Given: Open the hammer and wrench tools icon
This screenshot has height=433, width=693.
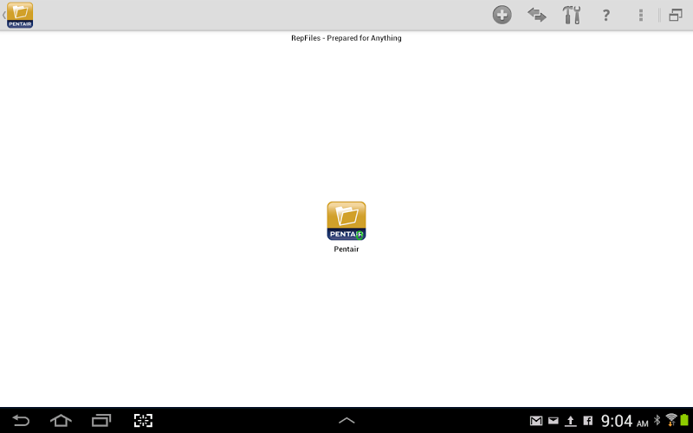Looking at the screenshot, I should pyautogui.click(x=571, y=15).
